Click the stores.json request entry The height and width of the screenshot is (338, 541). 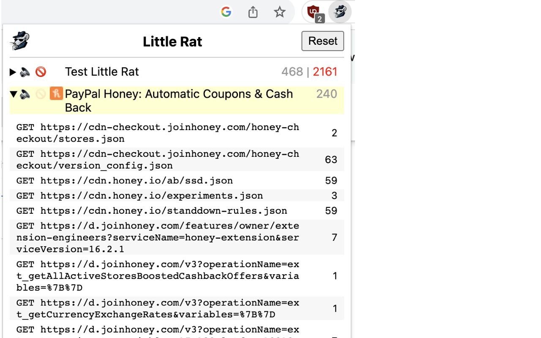click(169, 133)
